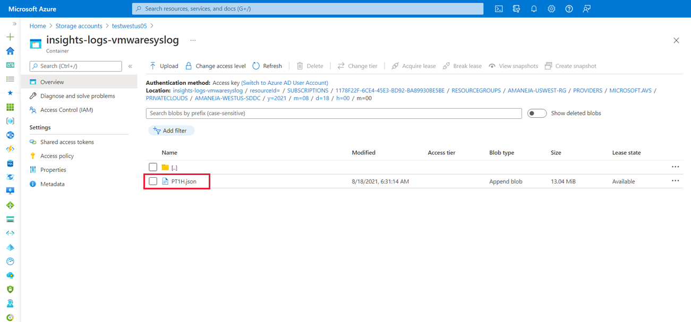Open the Security Center shield icon in sidebar

[10, 289]
